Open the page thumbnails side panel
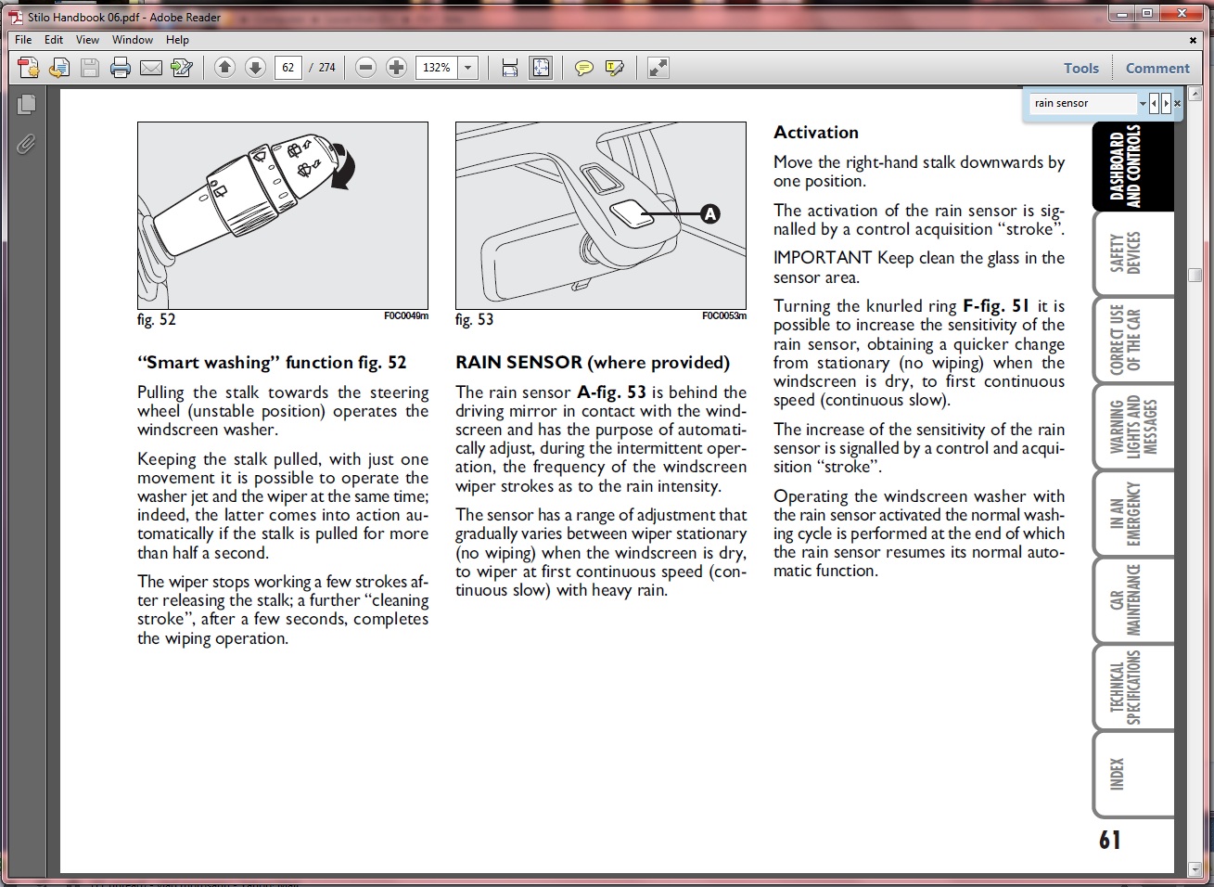1214x887 pixels. (26, 105)
